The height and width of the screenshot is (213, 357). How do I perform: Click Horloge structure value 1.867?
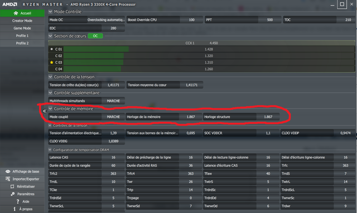point(268,117)
